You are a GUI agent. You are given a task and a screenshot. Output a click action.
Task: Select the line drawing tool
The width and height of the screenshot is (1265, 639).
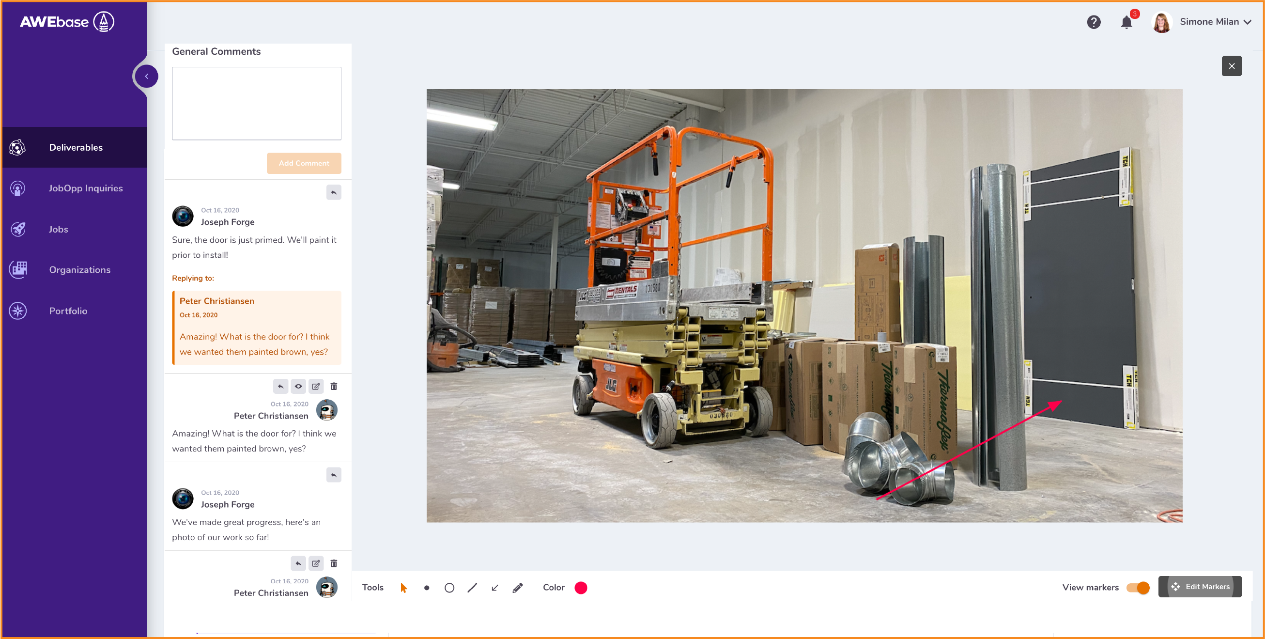472,588
